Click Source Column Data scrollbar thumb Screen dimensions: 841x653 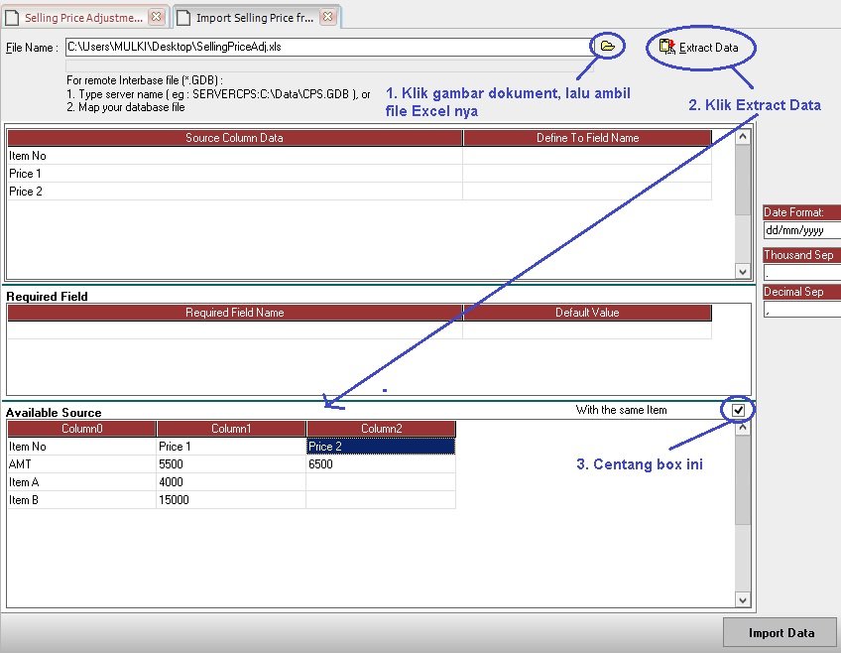[x=742, y=180]
